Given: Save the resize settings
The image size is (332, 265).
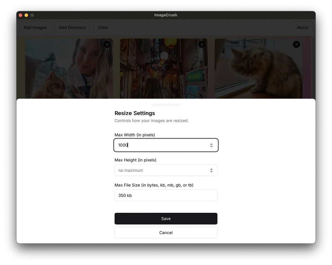Looking at the screenshot, I should 166,219.
